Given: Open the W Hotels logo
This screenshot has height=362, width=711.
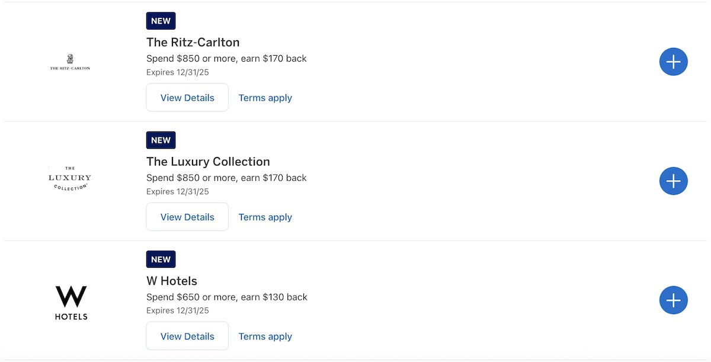Looking at the screenshot, I should coord(71,302).
